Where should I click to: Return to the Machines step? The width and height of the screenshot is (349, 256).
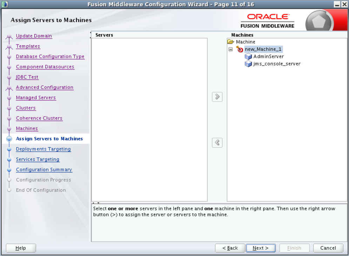(x=27, y=128)
